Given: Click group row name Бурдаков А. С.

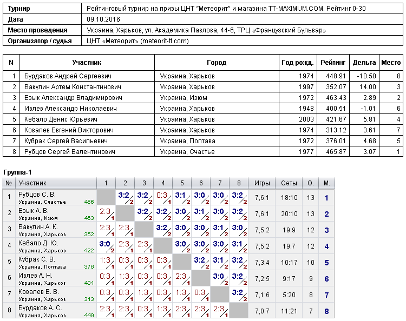Looking at the screenshot, I should pyautogui.click(x=40, y=308).
